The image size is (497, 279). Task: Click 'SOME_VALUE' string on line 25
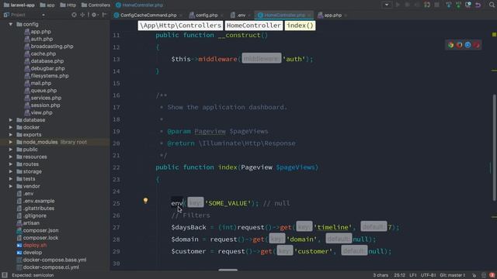(228, 203)
